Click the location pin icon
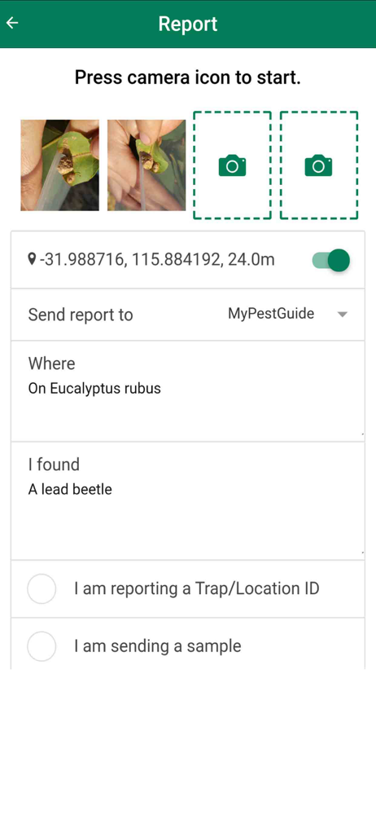This screenshot has height=815, width=376. point(33,259)
